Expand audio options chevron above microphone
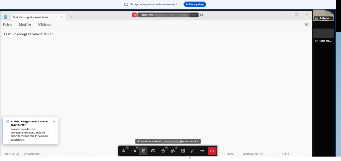The height and width of the screenshot is (161, 341). pyautogui.click(x=127, y=148)
